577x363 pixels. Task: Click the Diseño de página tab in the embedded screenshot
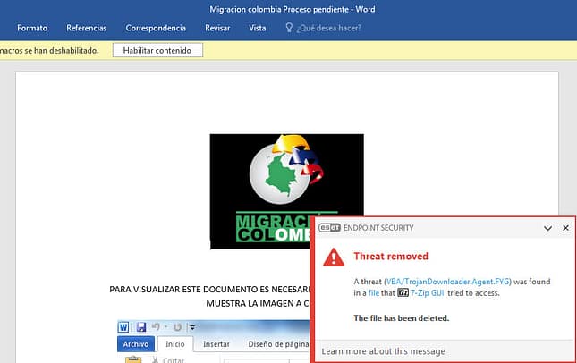pyautogui.click(x=278, y=344)
